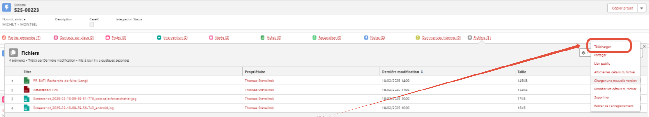Open Commandes internes (0) link
The image size is (649, 117).
(x=441, y=38)
